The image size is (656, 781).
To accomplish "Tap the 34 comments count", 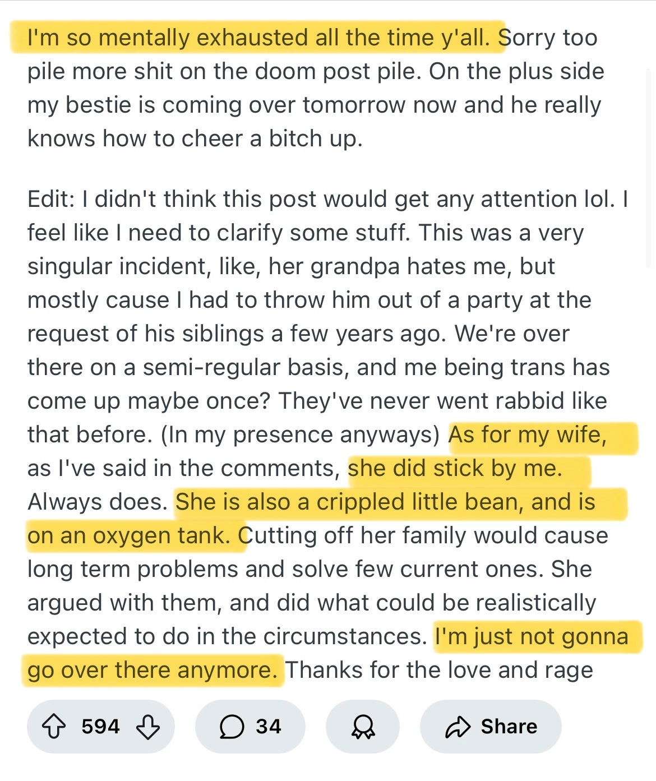I will click(x=269, y=727).
